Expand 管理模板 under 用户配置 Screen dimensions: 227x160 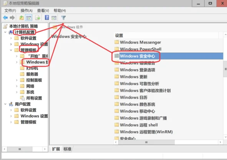pyautogui.click(x=11, y=122)
